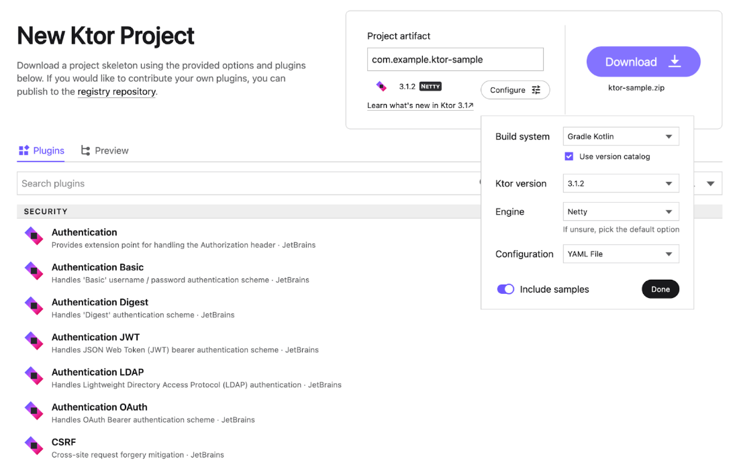Viewport: 739px width, 465px height.
Task: Select the Authentication Digest plugin title
Action: click(x=100, y=302)
